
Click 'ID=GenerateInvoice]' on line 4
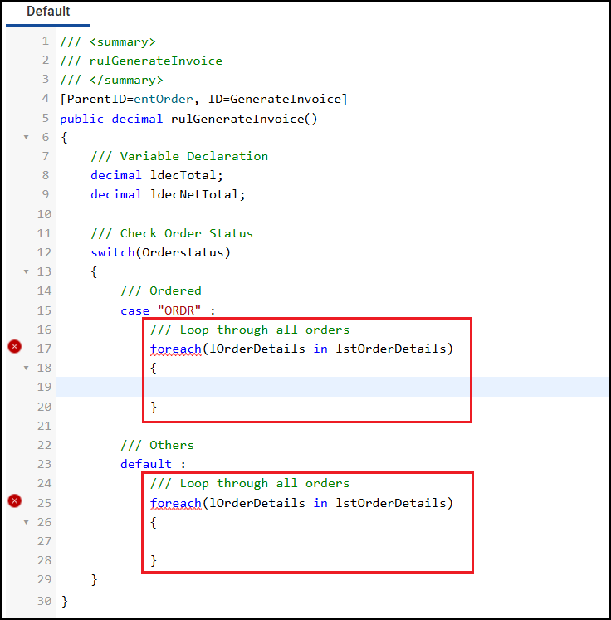[277, 99]
